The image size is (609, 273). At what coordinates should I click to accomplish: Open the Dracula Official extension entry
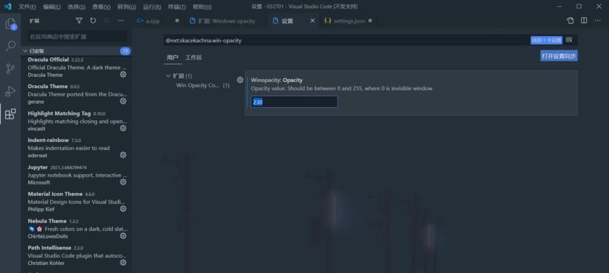[77, 68]
